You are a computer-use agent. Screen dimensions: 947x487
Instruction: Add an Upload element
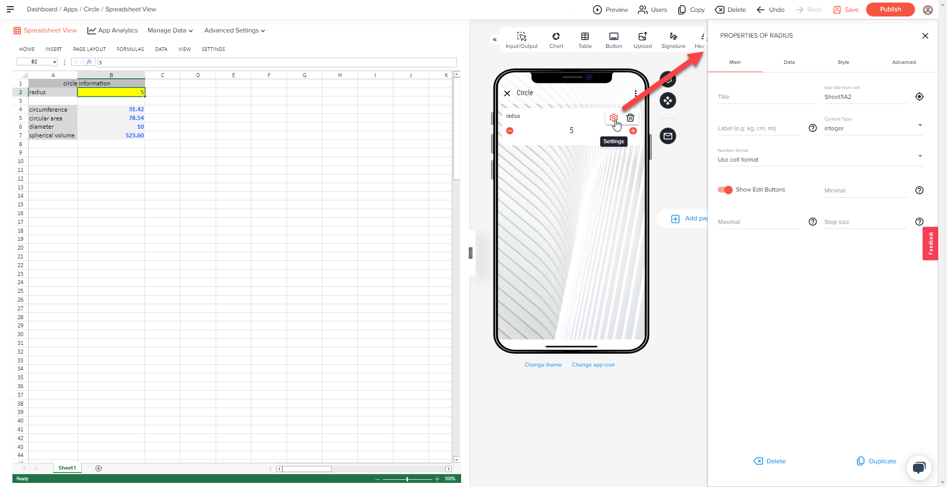click(x=642, y=40)
